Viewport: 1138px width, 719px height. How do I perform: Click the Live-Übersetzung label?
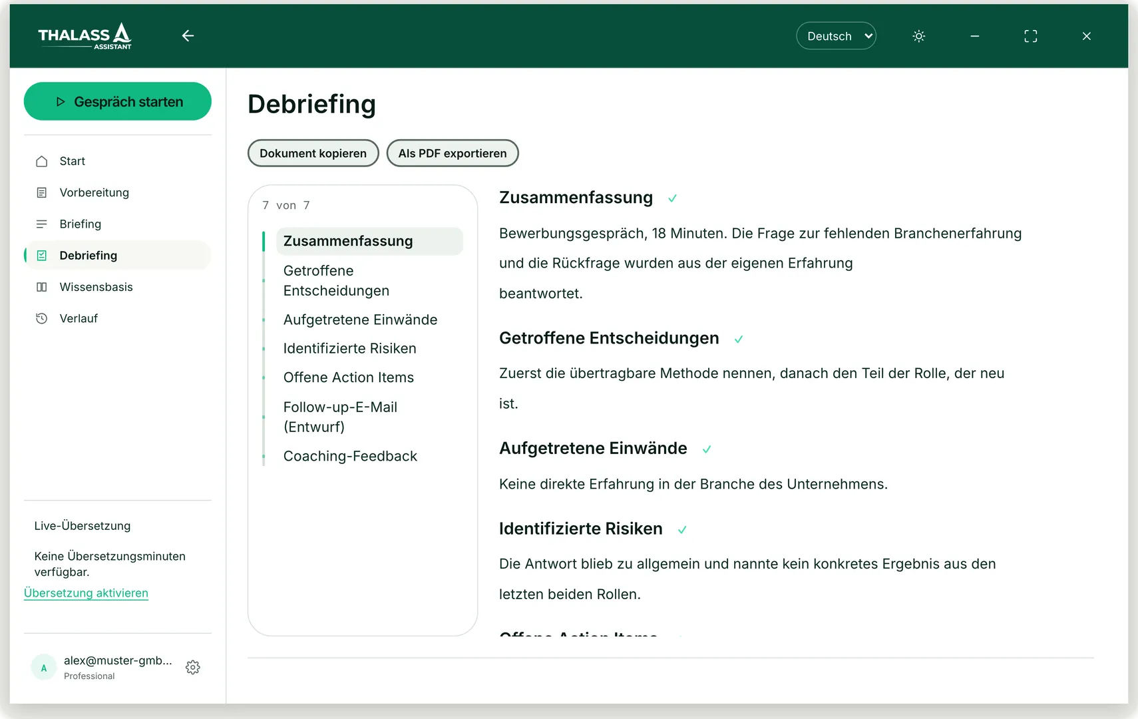(x=83, y=526)
